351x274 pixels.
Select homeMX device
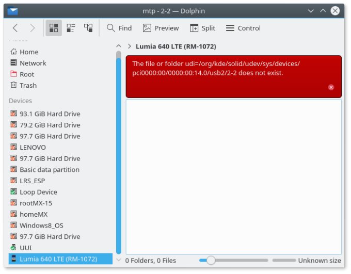pyautogui.click(x=60, y=214)
